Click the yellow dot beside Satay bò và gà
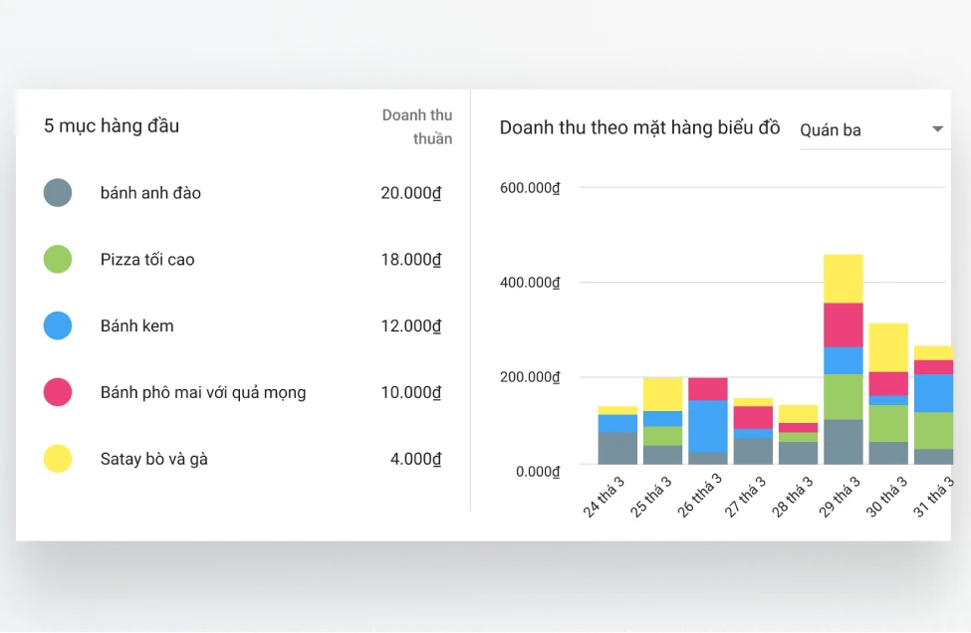This screenshot has height=633, width=971. (57, 458)
